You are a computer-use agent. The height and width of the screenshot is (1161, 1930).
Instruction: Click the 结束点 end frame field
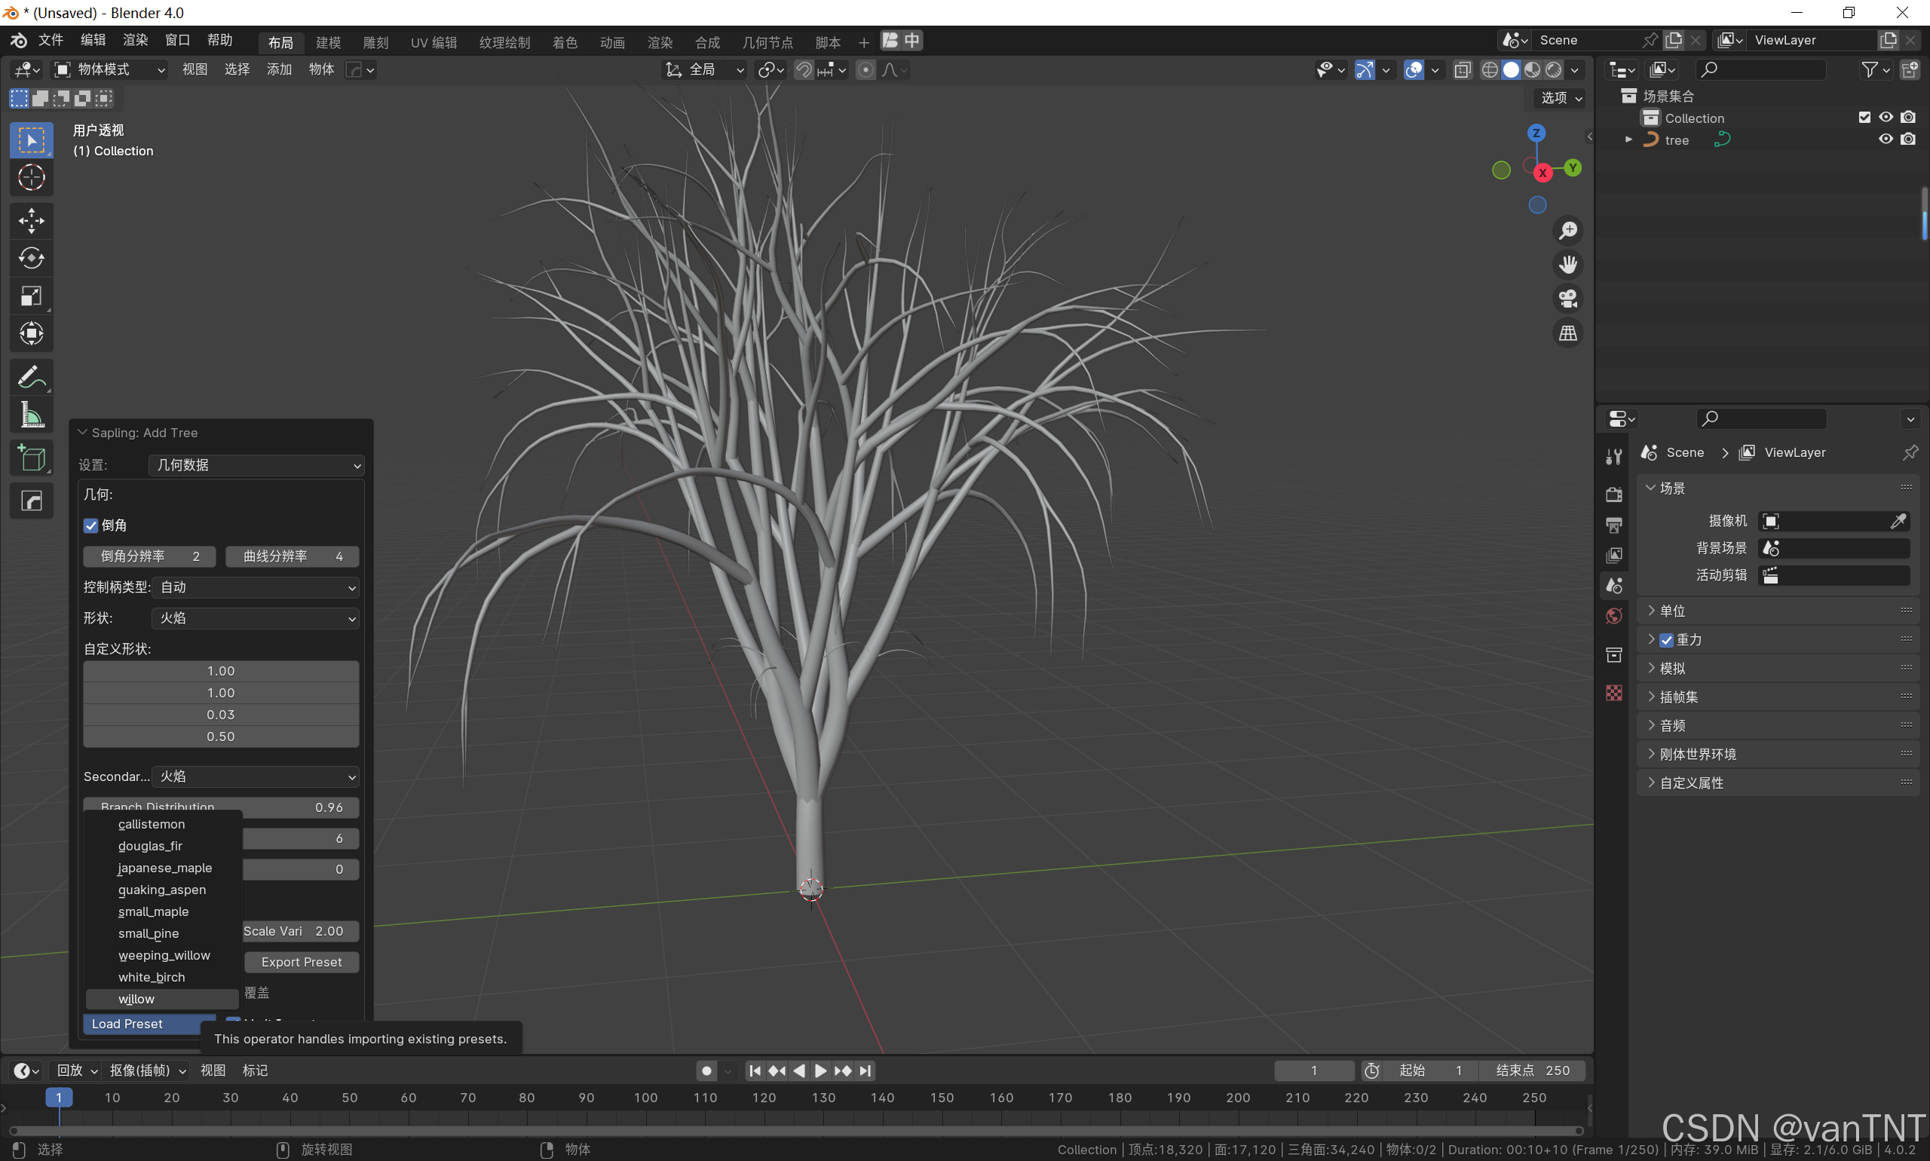click(x=1531, y=1071)
